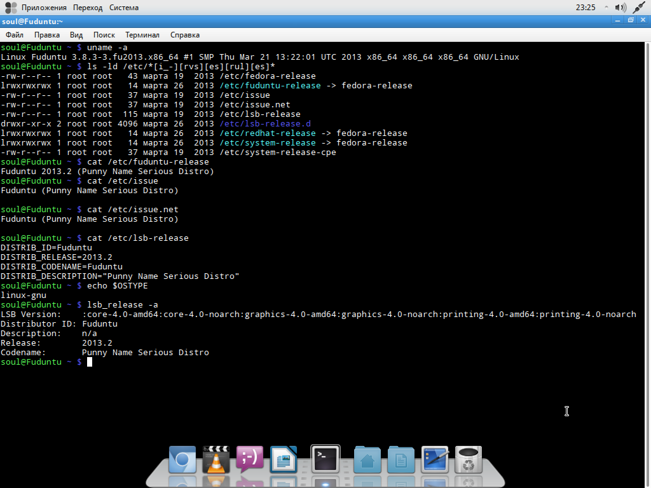Click '/etc/system-release-cpe' file name
Screen dimensions: 651x488
point(278,152)
